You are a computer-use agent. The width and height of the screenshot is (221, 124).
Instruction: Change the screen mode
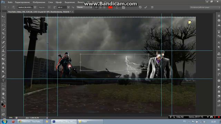coord(3,114)
